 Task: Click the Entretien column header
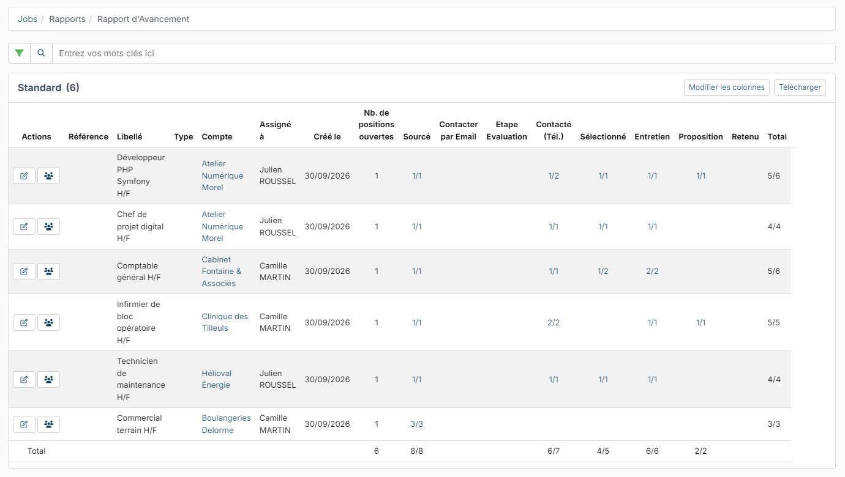652,137
